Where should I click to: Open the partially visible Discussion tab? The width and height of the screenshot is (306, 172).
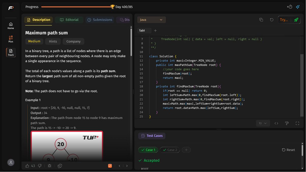(x=123, y=20)
